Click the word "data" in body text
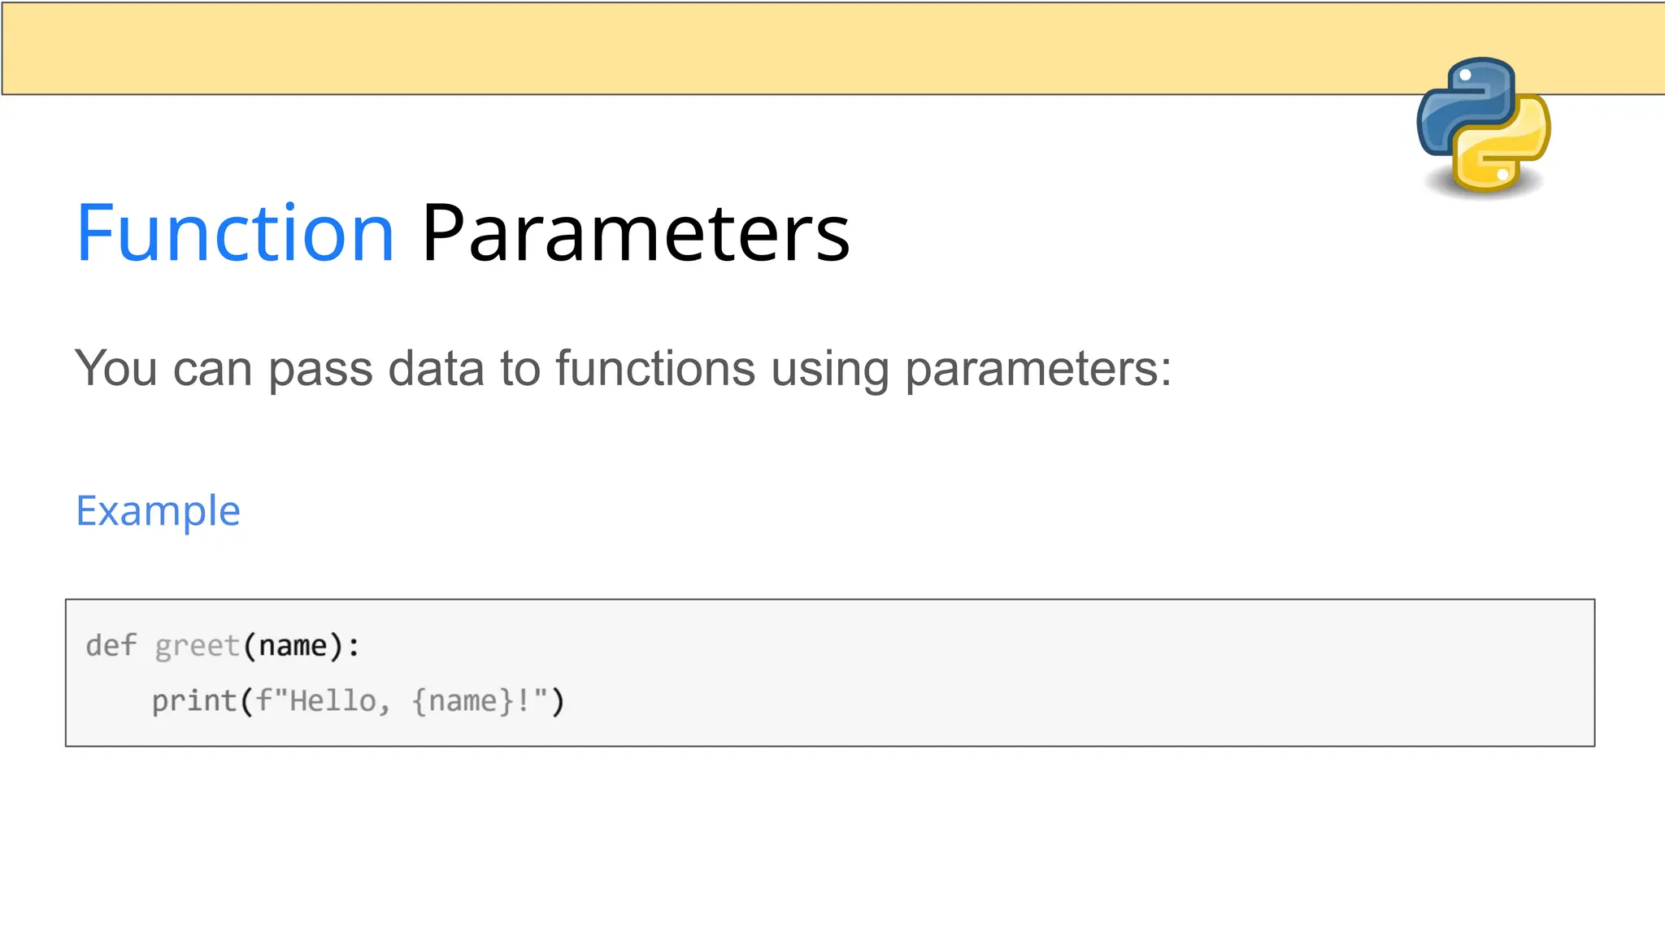This screenshot has height=936, width=1665. 436,368
